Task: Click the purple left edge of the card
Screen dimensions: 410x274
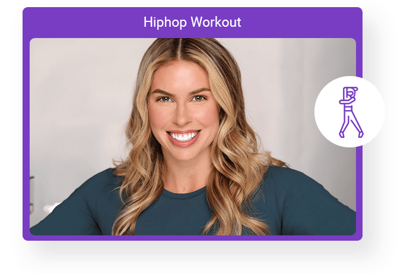Action: pos(26,137)
